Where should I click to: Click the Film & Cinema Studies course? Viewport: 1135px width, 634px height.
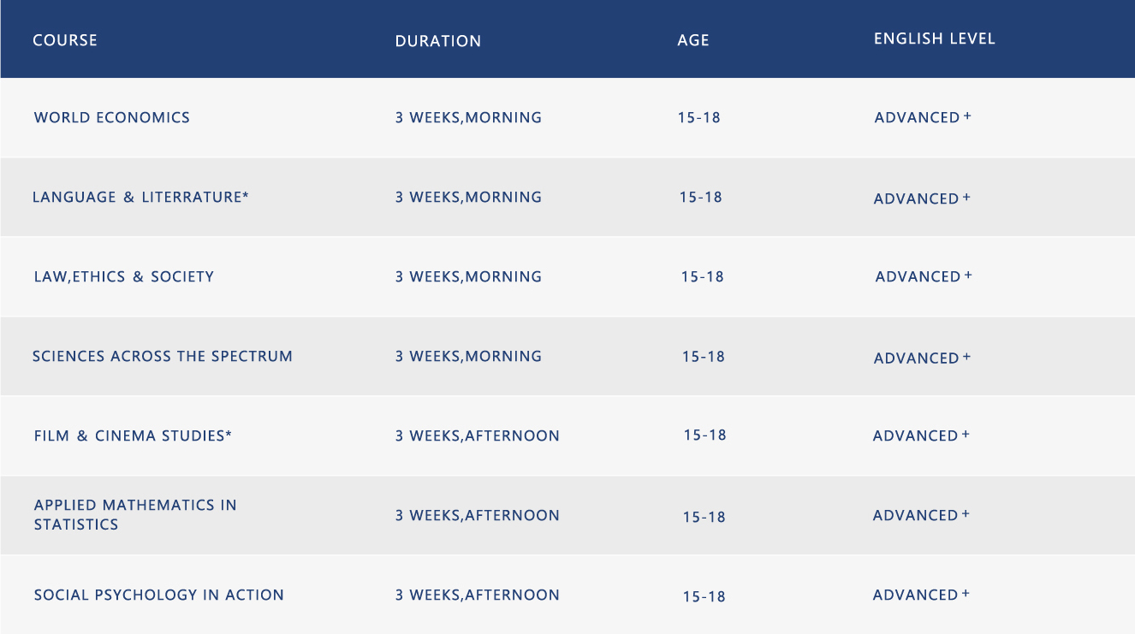pyautogui.click(x=133, y=436)
